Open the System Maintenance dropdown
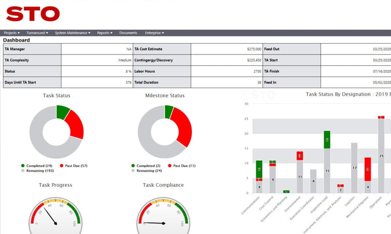391x234 pixels. pos(73,33)
